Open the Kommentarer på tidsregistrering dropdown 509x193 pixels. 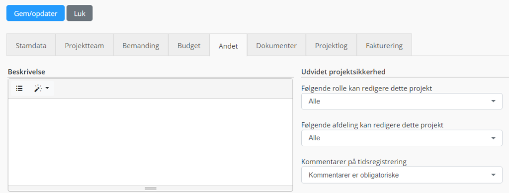pyautogui.click(x=402, y=175)
